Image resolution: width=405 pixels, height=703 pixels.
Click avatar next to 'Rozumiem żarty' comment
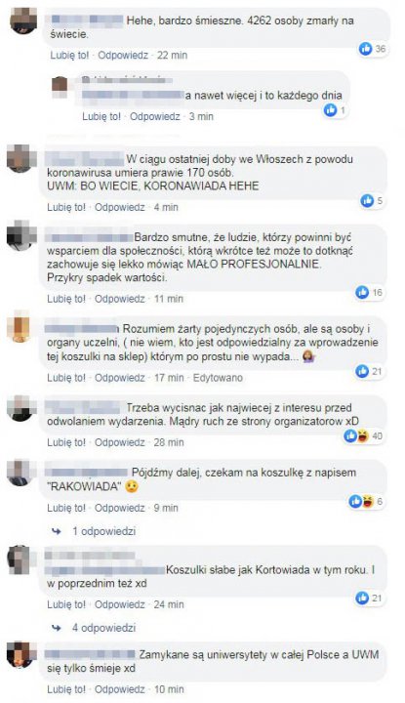pyautogui.click(x=21, y=328)
